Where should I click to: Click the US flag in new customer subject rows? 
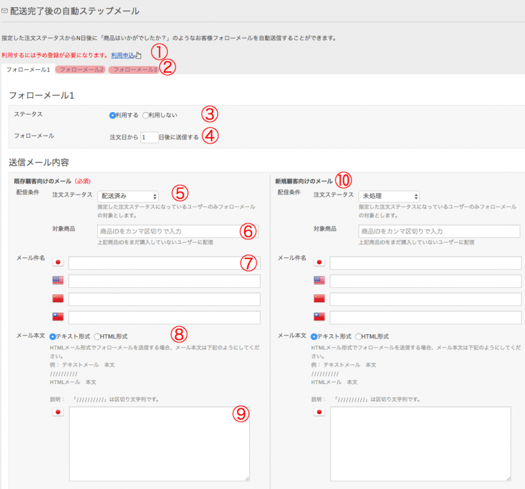coord(320,281)
